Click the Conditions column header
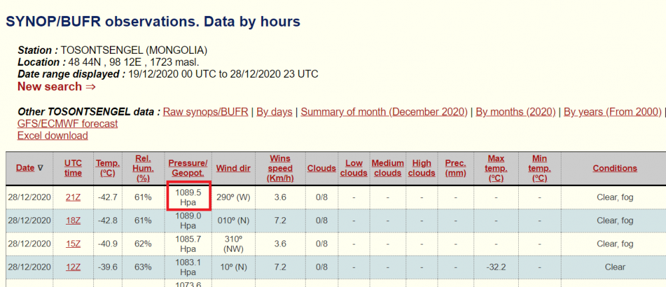Image resolution: width=666 pixels, height=287 pixels. 615,168
